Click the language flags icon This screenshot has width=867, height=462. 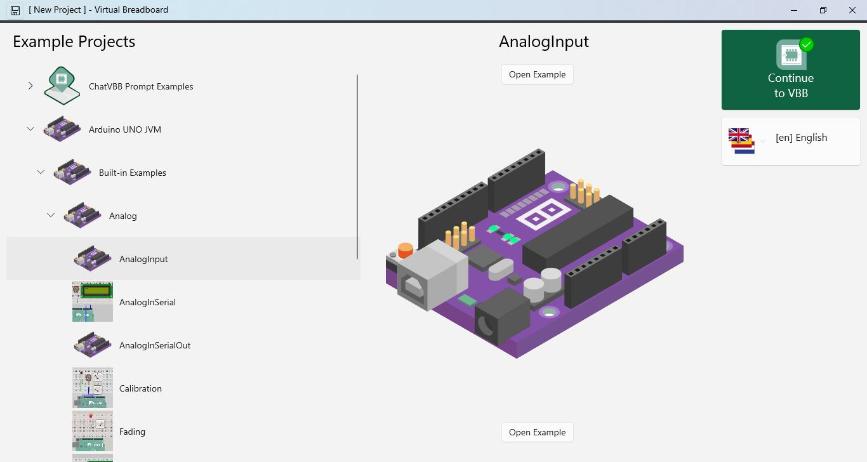[741, 141]
